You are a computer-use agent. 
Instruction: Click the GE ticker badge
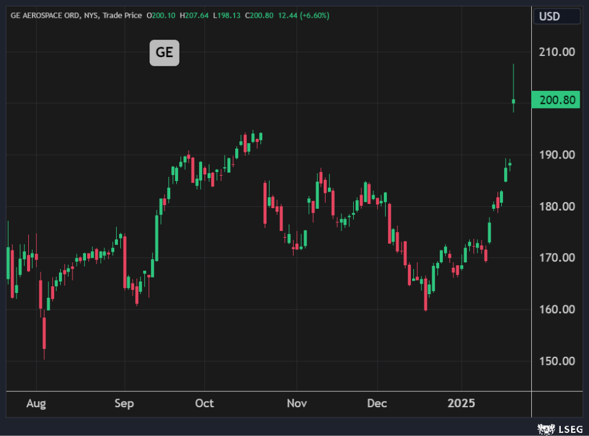(x=165, y=53)
